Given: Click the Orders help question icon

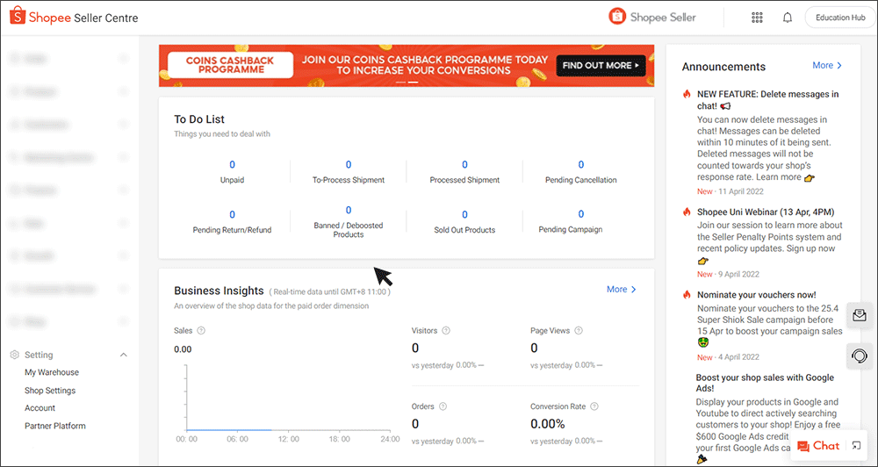Looking at the screenshot, I should tap(443, 406).
